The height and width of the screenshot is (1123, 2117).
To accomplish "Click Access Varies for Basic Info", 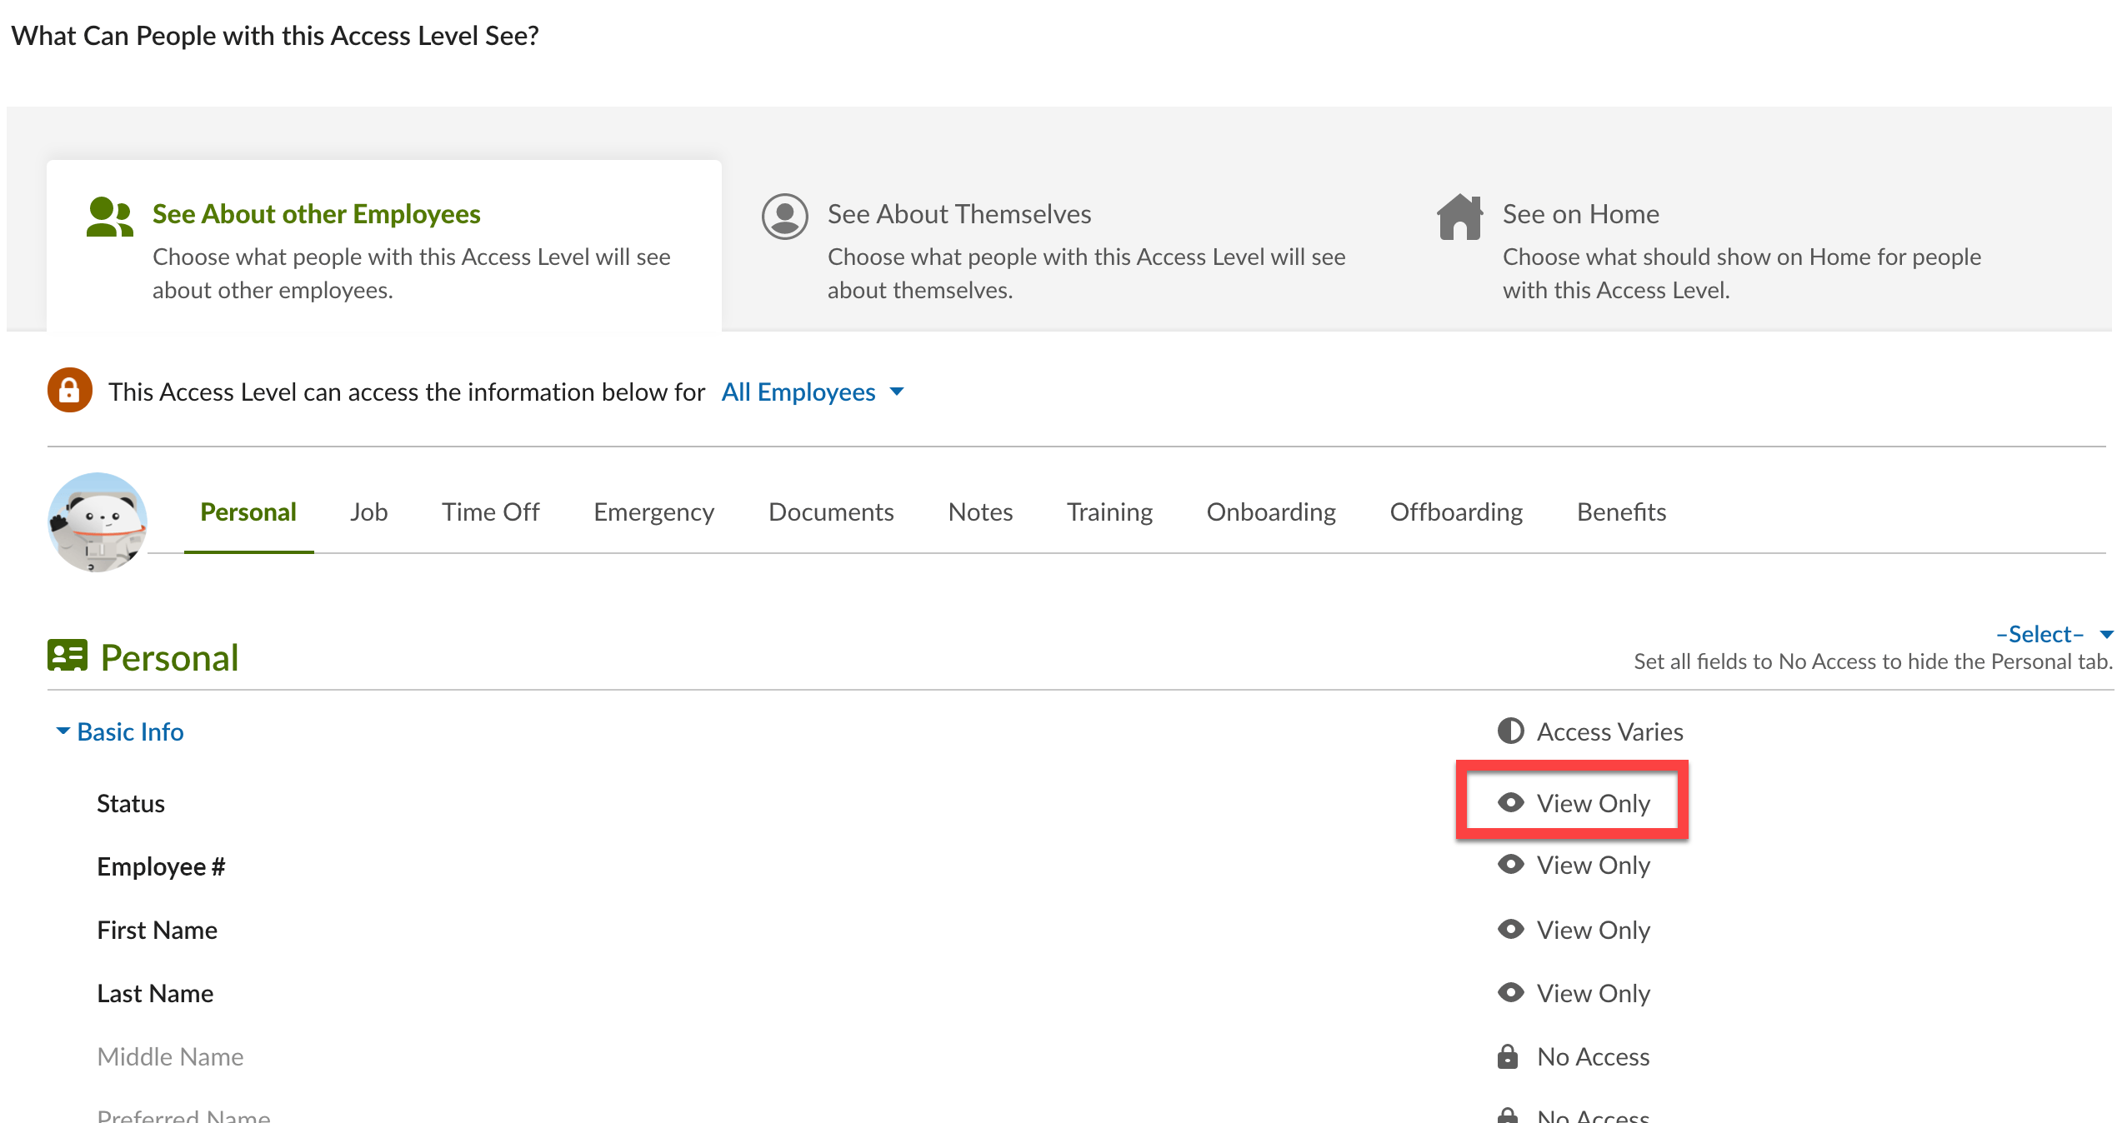I will click(1590, 731).
